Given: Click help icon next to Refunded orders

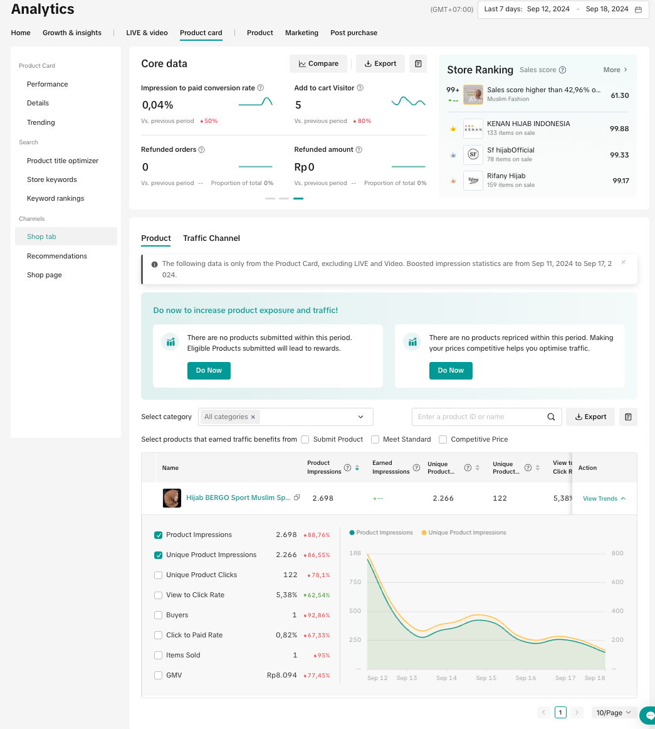Looking at the screenshot, I should [201, 150].
